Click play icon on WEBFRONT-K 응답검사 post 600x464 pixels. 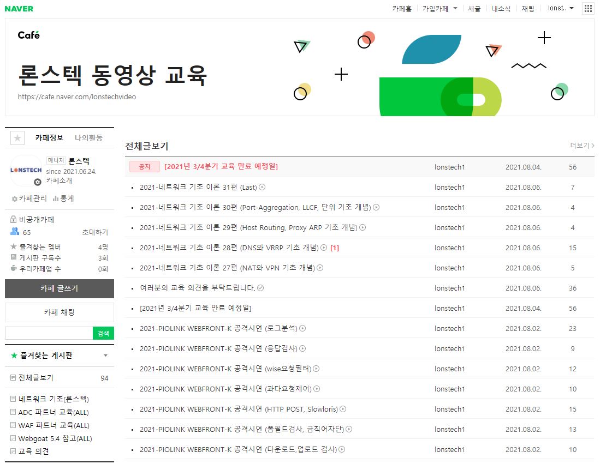point(302,348)
